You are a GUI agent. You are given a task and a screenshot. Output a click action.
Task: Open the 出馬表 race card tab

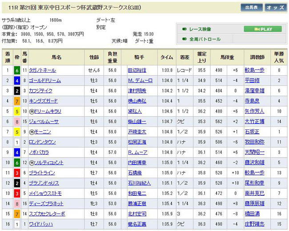tap(252, 8)
